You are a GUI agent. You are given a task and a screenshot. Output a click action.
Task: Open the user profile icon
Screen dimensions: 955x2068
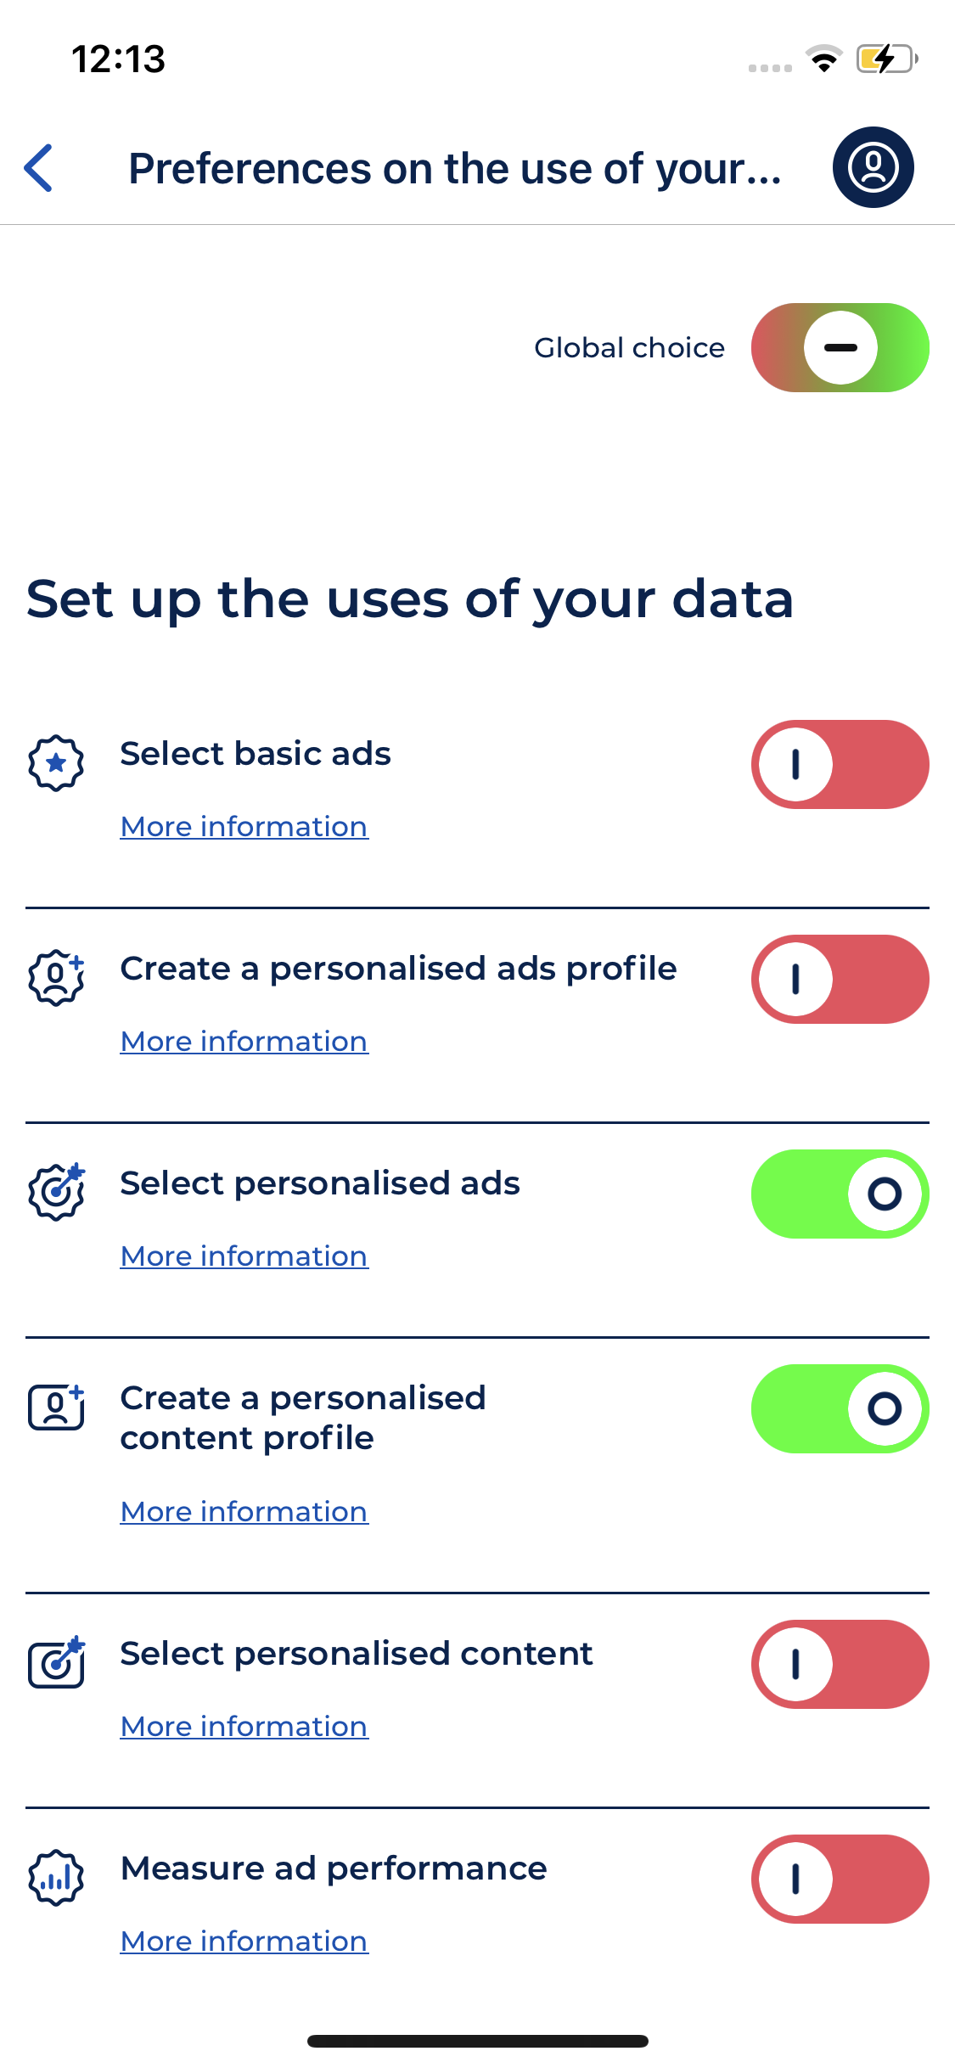pyautogui.click(x=873, y=167)
